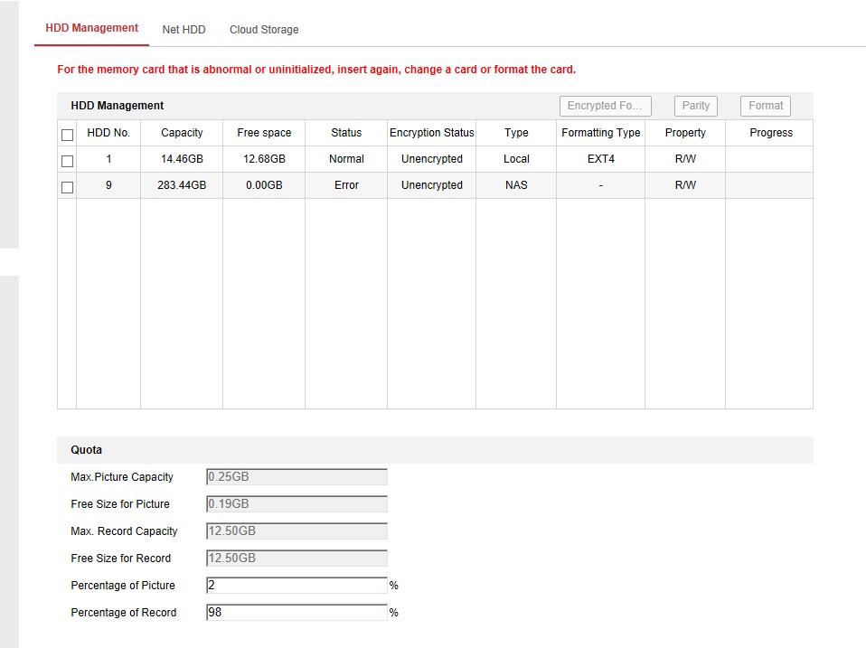Click the Percentage of Record input field
The height and width of the screenshot is (648, 866).
296,613
